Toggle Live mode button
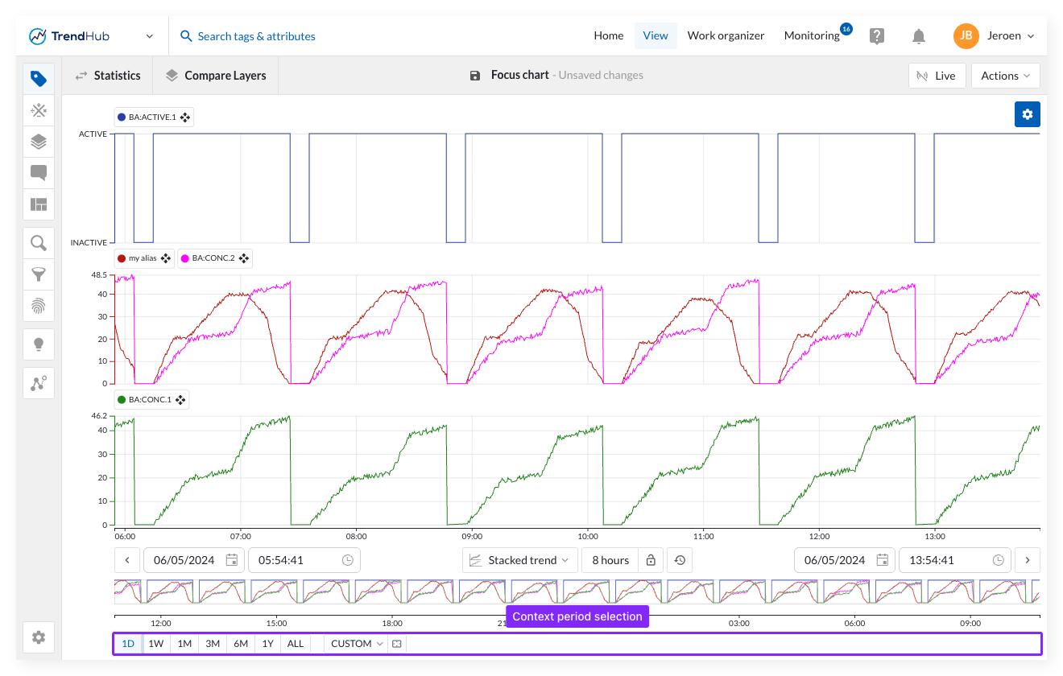1063x676 pixels. (936, 76)
